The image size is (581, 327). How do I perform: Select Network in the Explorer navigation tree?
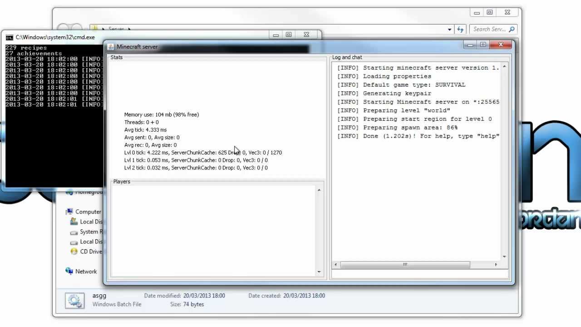(x=86, y=272)
